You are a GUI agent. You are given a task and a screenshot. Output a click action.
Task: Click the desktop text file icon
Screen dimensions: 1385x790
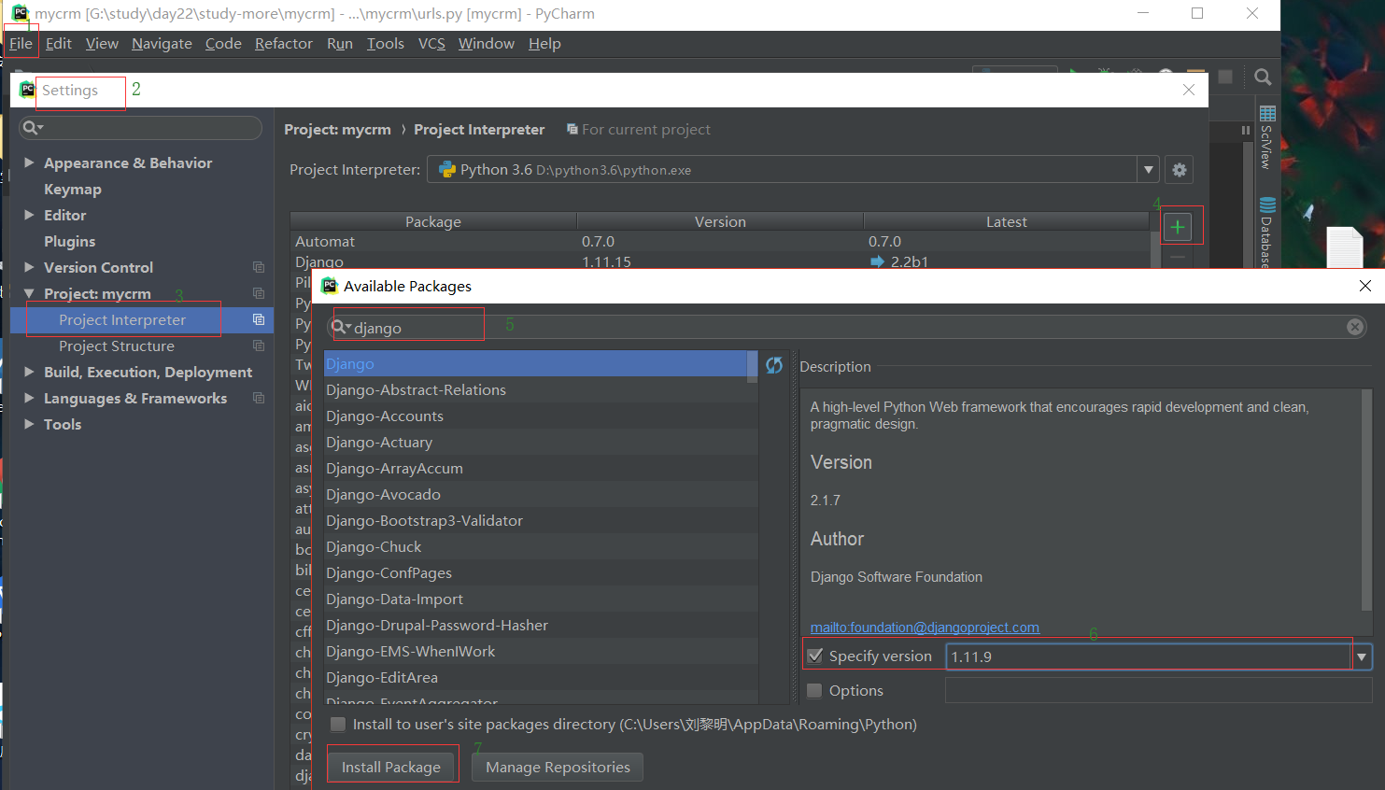coord(1345,247)
